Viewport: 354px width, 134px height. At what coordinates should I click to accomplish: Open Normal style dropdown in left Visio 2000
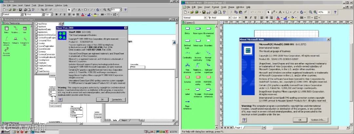coord(21,14)
